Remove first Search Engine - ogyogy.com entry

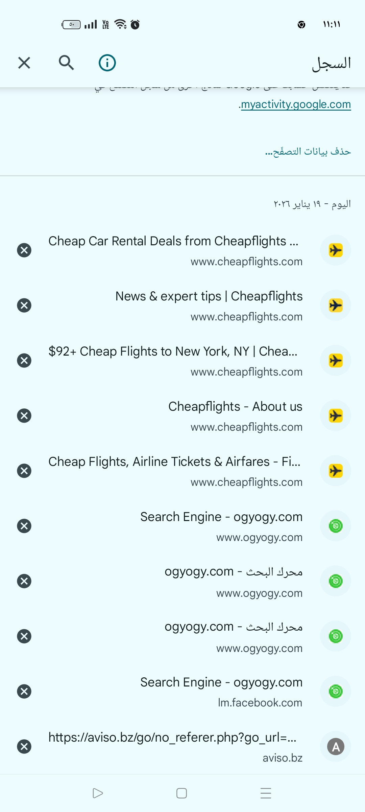pos(24,526)
